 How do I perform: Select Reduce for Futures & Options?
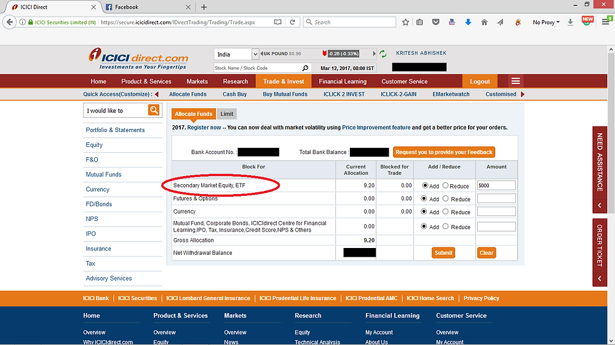pos(445,198)
